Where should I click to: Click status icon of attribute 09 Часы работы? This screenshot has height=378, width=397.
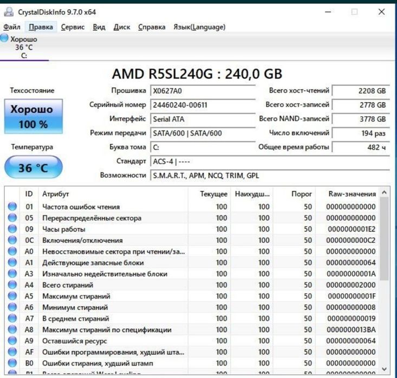(x=12, y=229)
